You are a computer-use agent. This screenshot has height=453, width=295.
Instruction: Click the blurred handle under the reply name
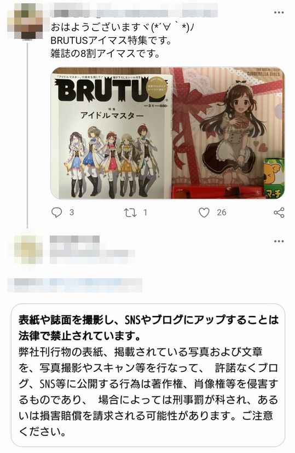tap(92, 254)
